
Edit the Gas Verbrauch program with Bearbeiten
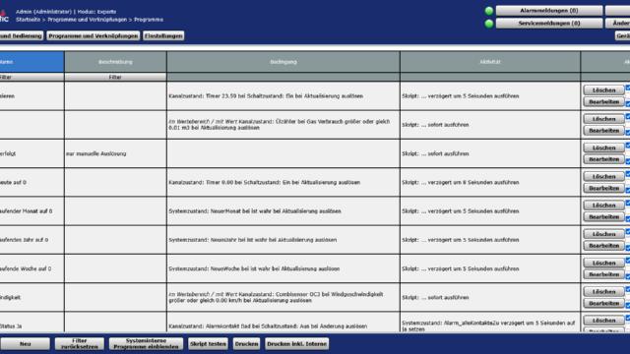pyautogui.click(x=603, y=131)
